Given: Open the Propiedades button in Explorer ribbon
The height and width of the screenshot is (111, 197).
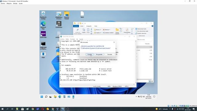Looking at the screenshot, I should [127, 31].
